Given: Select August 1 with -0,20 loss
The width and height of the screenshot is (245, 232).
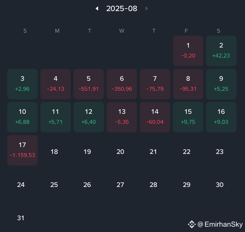Looking at the screenshot, I should 188,51.
